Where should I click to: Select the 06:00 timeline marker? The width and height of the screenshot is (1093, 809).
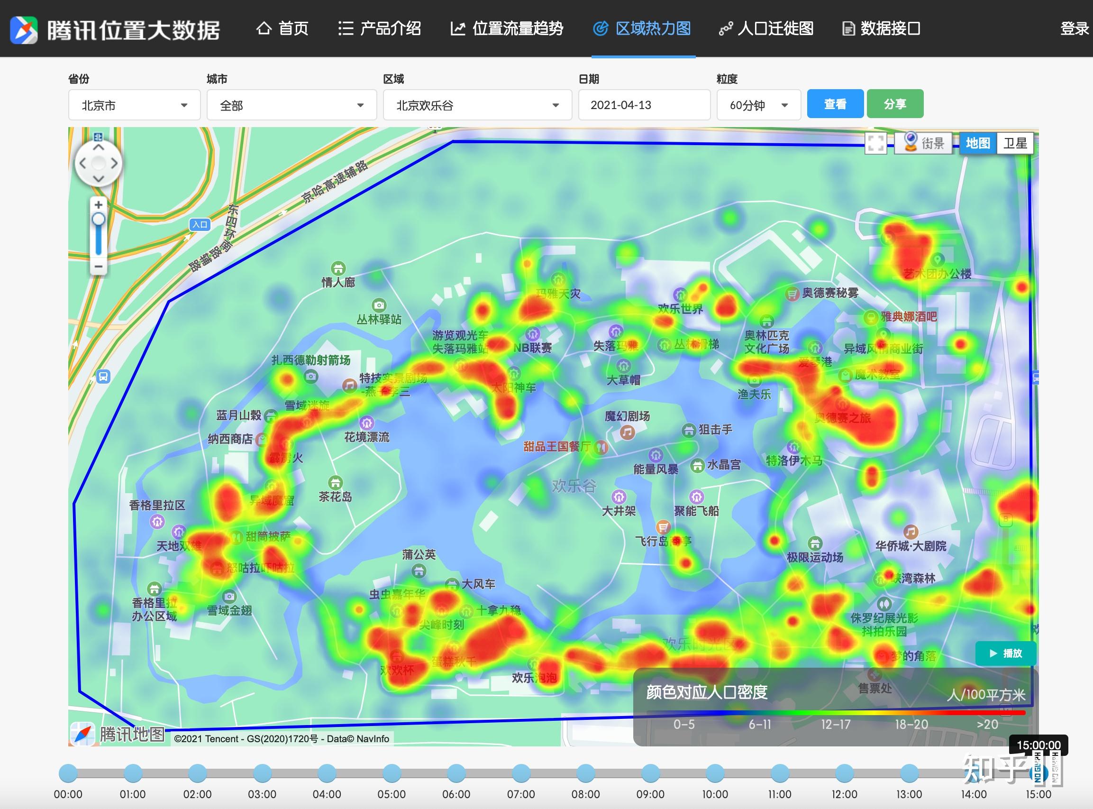(x=456, y=773)
